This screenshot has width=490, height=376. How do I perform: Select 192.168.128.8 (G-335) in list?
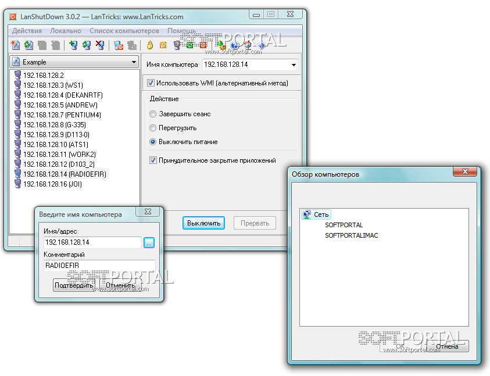tap(55, 125)
